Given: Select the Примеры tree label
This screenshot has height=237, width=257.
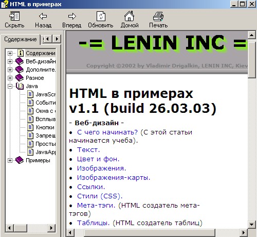Looking at the screenshot, I should pos(38,160).
